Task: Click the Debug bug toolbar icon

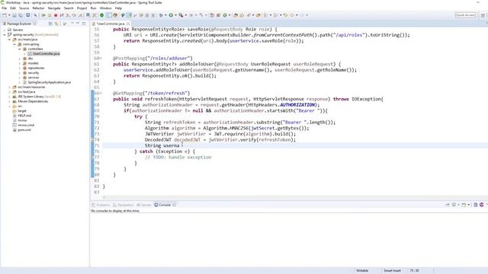Action: coord(161,15)
